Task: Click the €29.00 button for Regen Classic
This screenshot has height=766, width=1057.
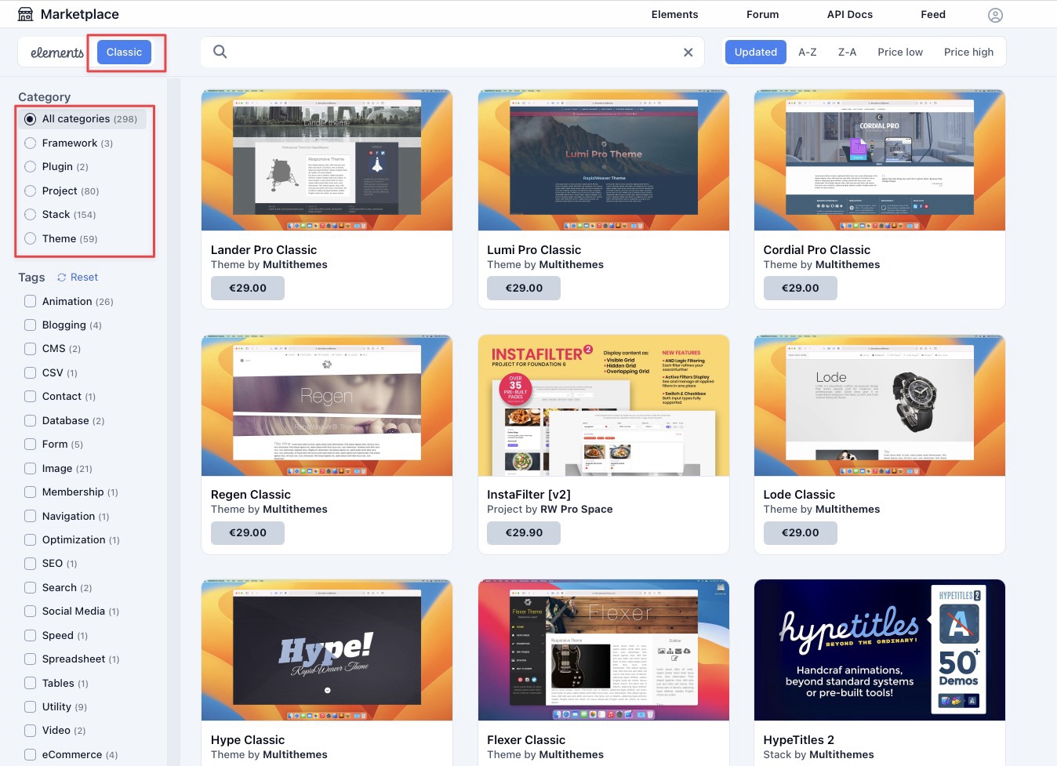Action: [248, 533]
